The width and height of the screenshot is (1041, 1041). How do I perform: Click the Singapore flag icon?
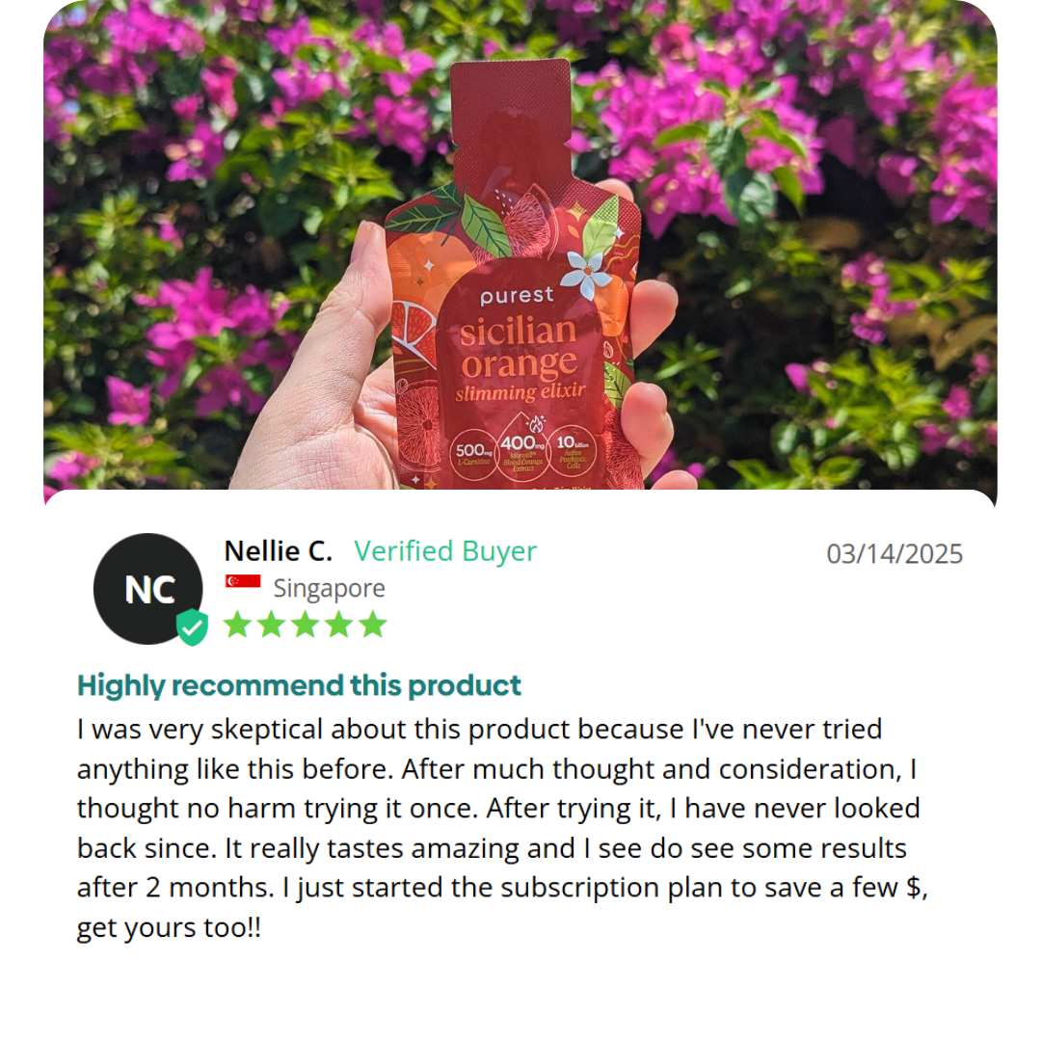point(243,581)
